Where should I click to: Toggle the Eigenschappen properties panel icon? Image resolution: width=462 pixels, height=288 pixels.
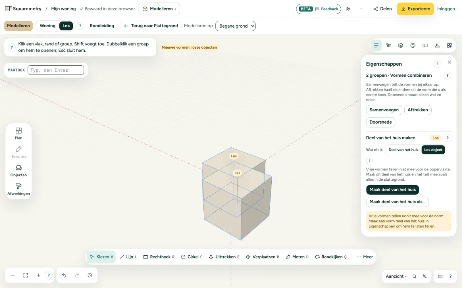(x=376, y=45)
